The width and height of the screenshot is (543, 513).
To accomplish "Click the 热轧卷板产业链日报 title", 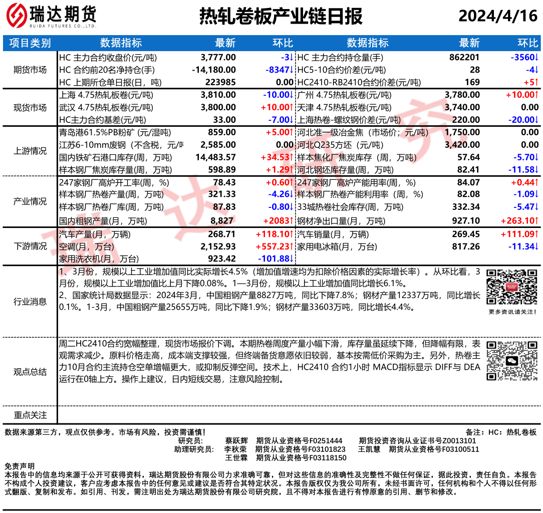I will pyautogui.click(x=281, y=17).
